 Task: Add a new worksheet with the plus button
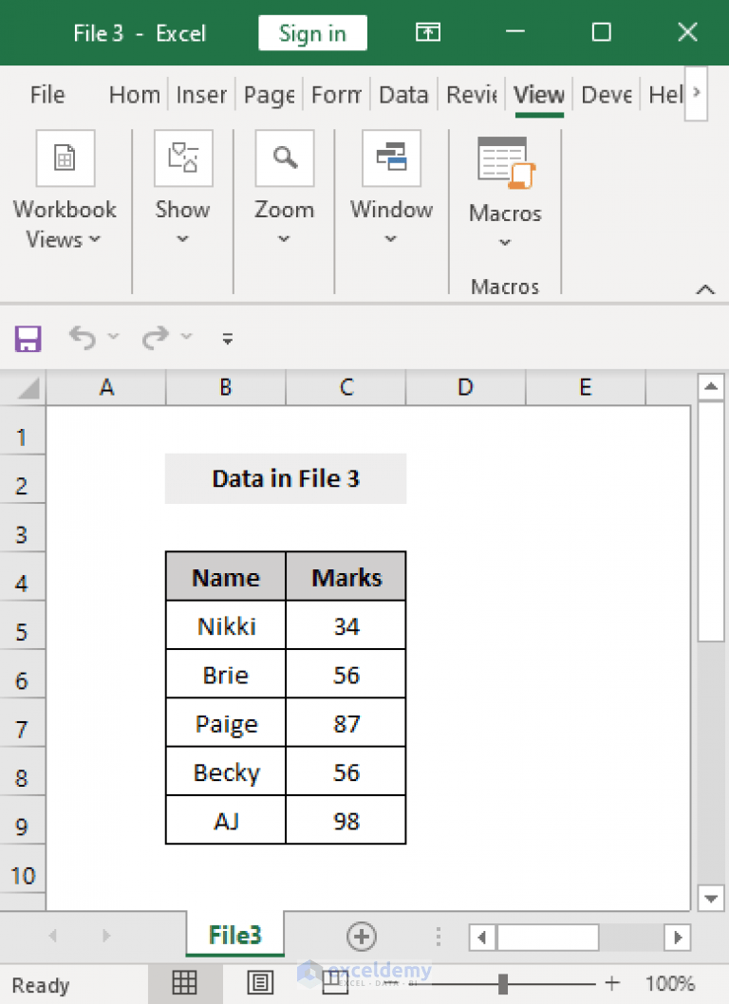tap(362, 936)
